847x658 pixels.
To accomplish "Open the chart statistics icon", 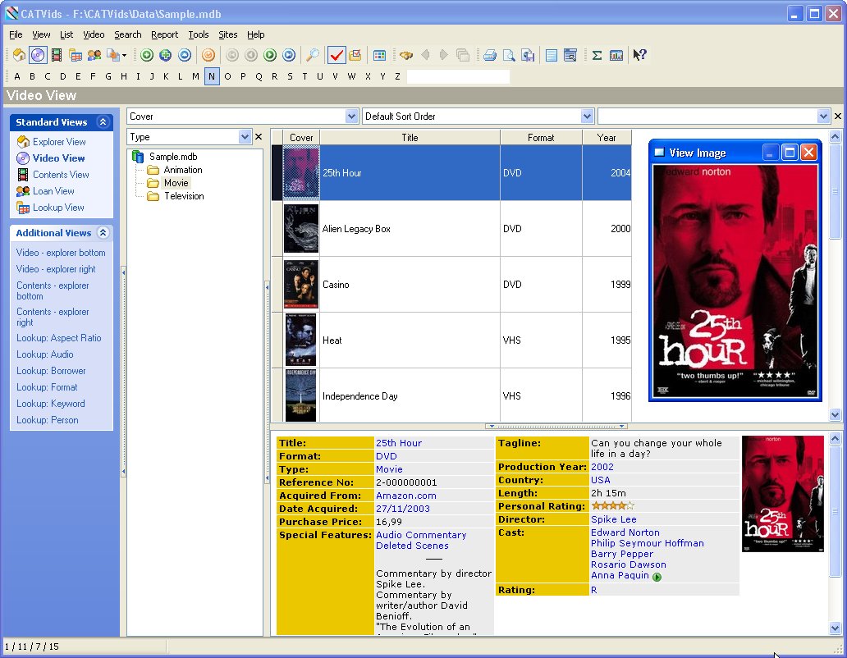I will pos(616,55).
